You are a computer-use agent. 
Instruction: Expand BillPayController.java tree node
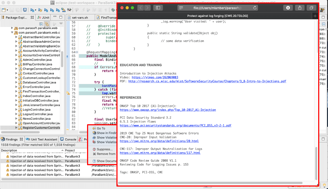16,64
